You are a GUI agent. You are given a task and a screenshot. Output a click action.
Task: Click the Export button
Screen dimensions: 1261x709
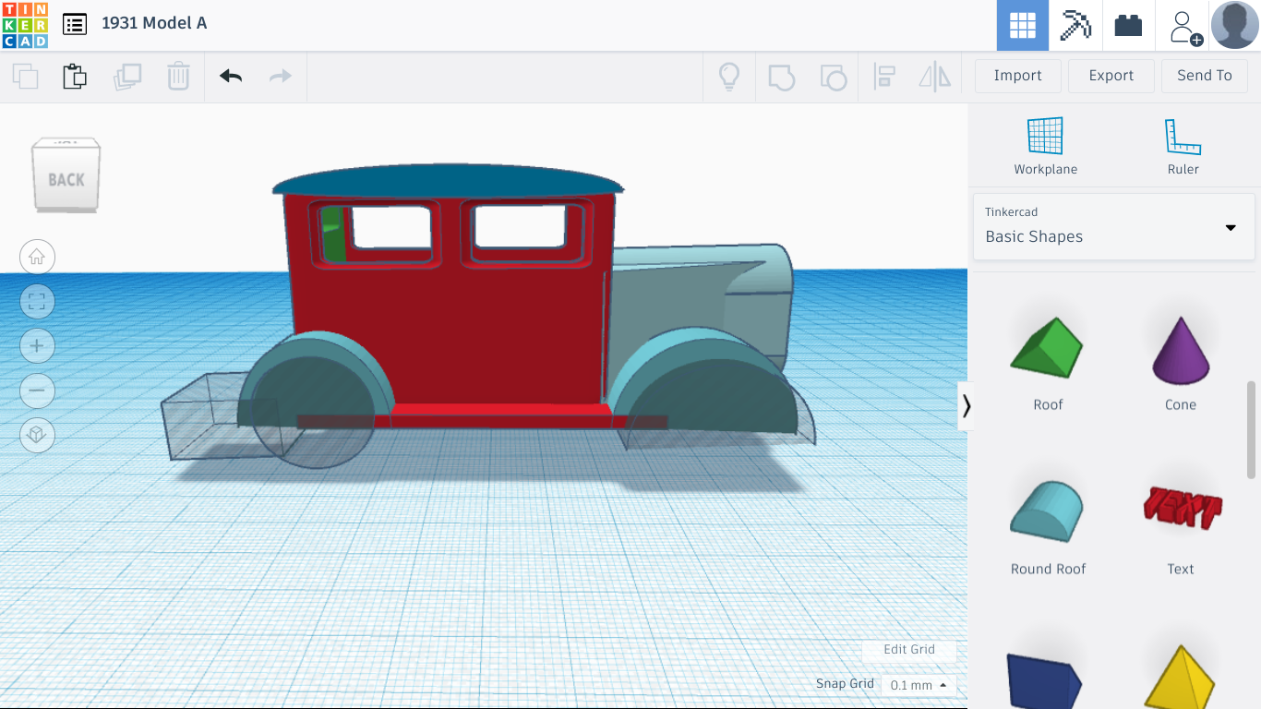(x=1111, y=76)
